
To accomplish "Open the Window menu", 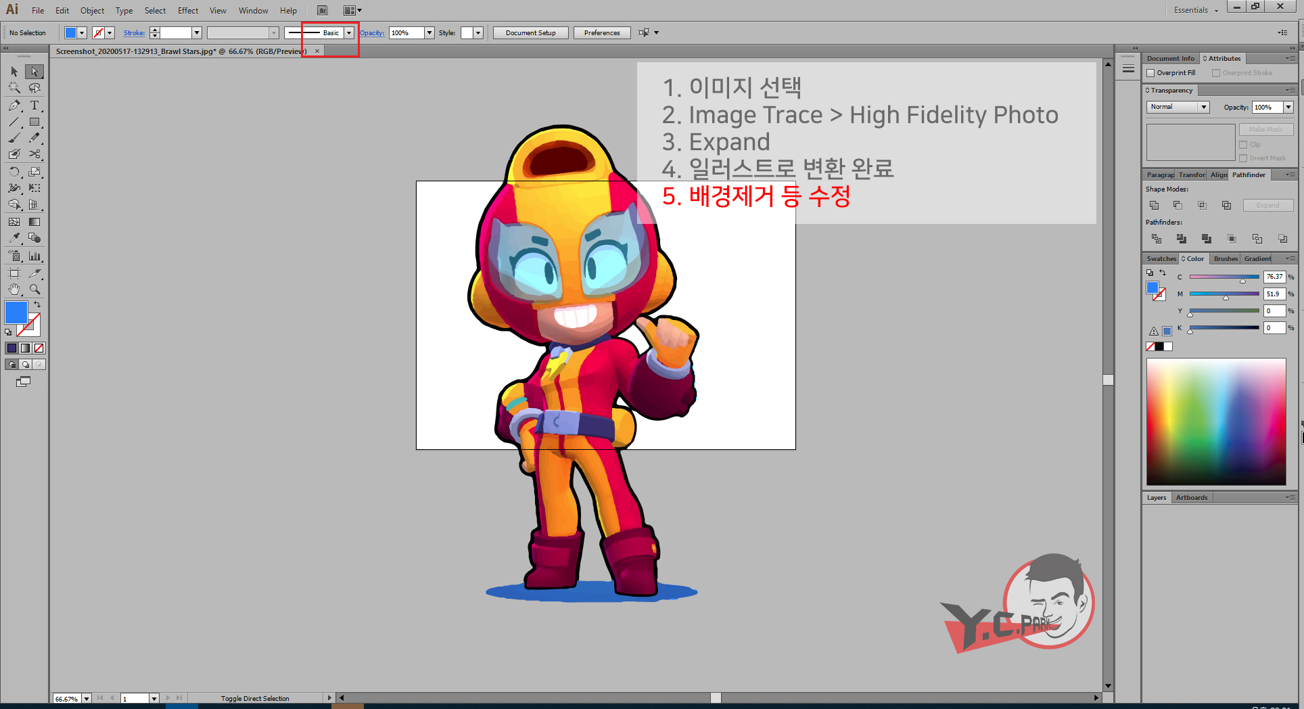I will coord(253,10).
